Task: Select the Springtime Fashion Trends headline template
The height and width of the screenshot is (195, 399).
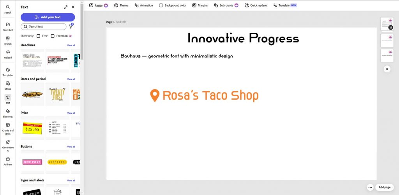Action: click(x=32, y=60)
